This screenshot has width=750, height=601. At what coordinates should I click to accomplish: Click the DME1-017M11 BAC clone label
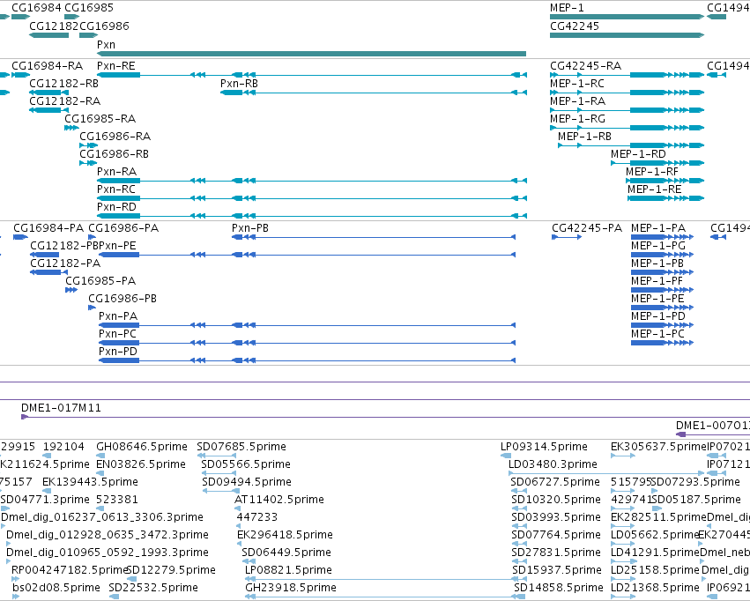point(61,408)
